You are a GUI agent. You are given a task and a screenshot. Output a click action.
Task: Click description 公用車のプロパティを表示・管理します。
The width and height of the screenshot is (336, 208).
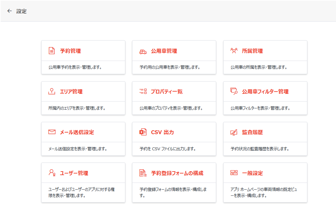click(x=171, y=108)
